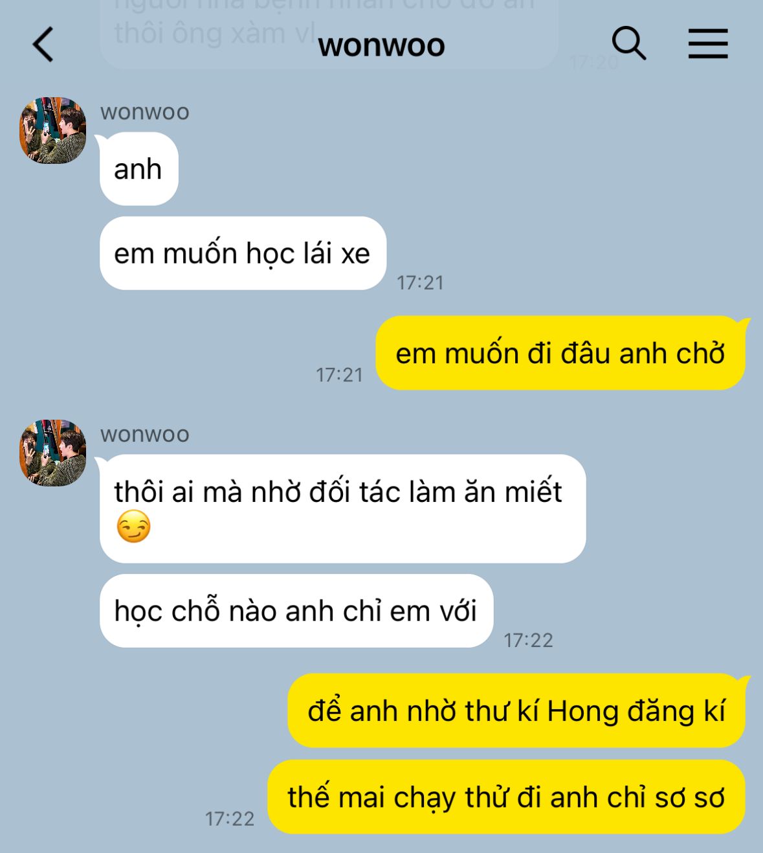Select yellow 'em muốn đi đâu anh chở' bubble
Screen dimensions: 763x853
(x=560, y=353)
